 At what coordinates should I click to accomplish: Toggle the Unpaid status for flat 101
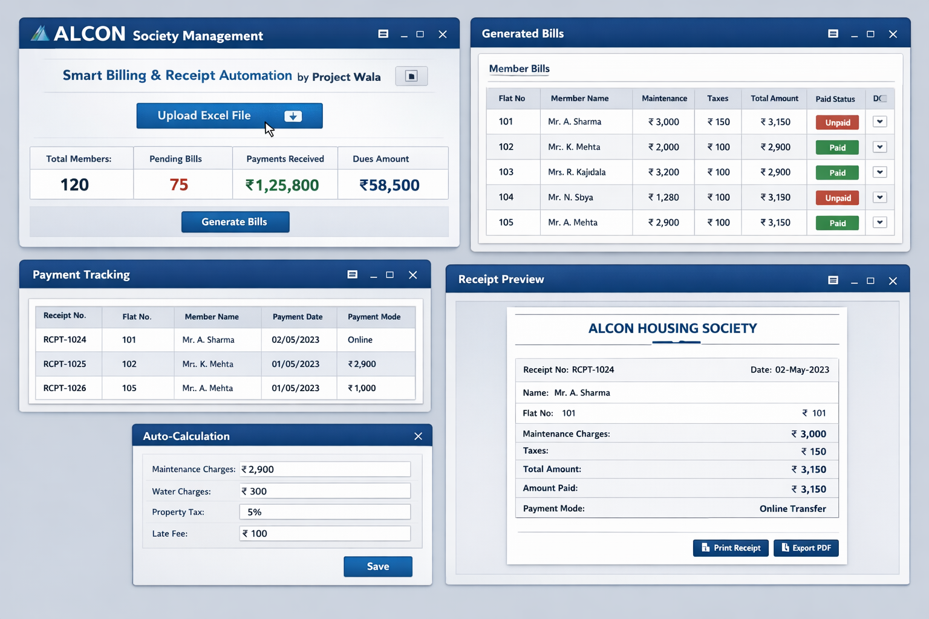coord(837,123)
